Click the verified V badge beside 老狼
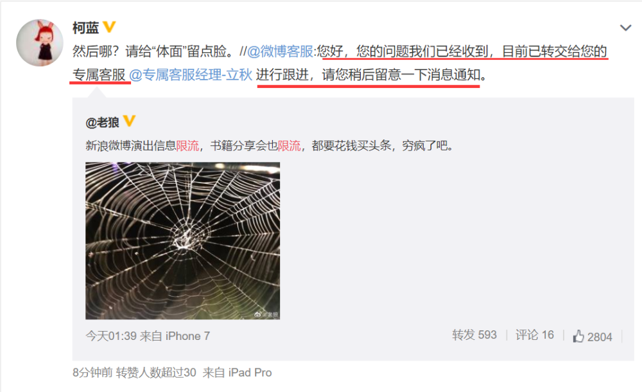Viewport: 642px width, 392px height. [x=130, y=121]
